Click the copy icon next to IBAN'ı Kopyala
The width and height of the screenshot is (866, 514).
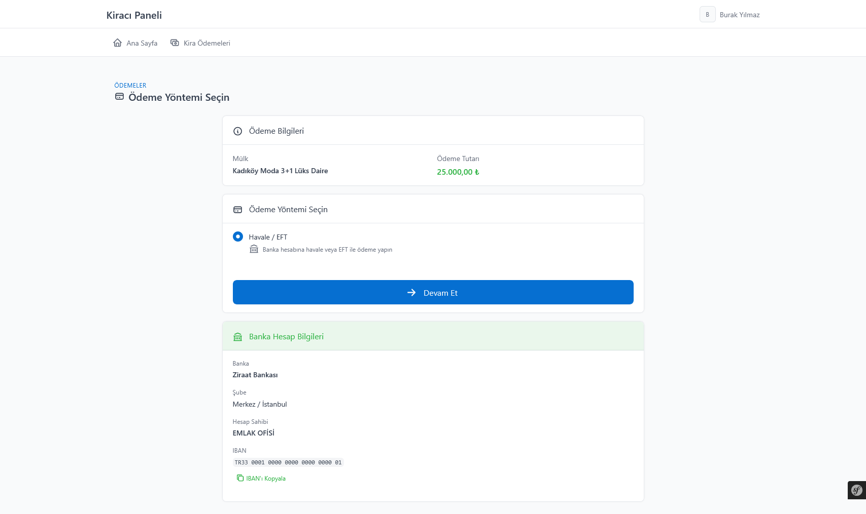point(240,478)
